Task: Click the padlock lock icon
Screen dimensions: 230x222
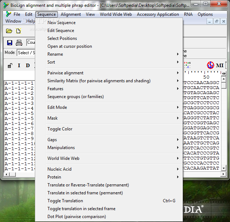Action: [10, 65]
